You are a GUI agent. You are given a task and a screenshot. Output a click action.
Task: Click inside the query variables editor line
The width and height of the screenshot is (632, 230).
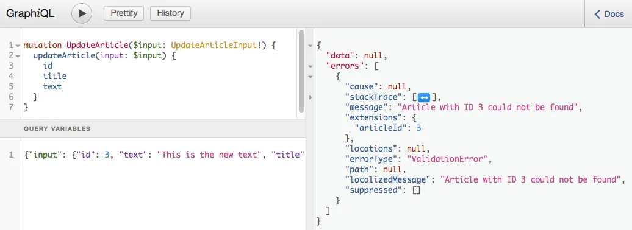[x=163, y=155]
